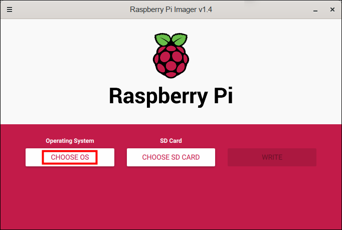
Task: Open the hamburger menu in the title bar
Action: click(x=10, y=10)
